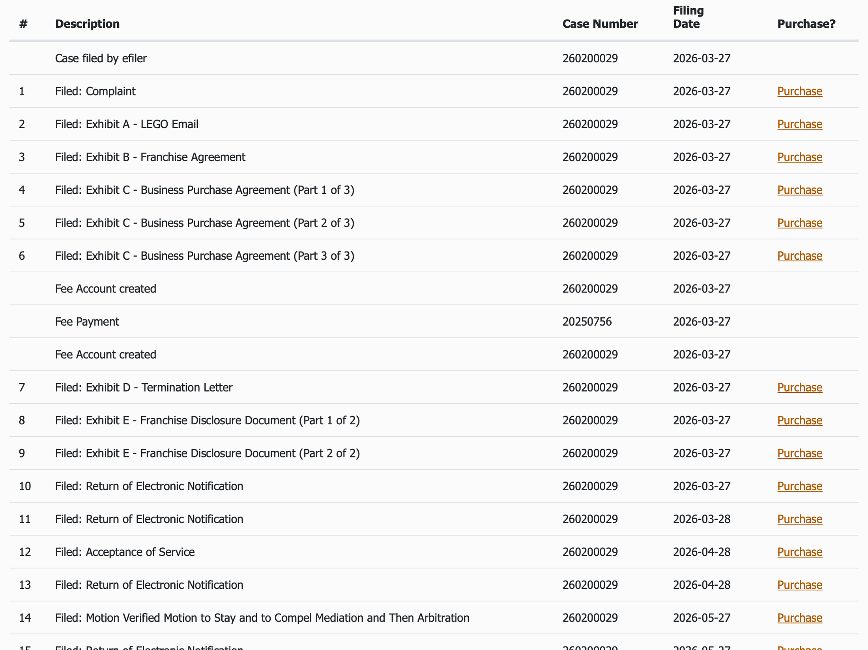Screen dimensions: 868x650
Task: Click the Description column header
Action: (87, 24)
